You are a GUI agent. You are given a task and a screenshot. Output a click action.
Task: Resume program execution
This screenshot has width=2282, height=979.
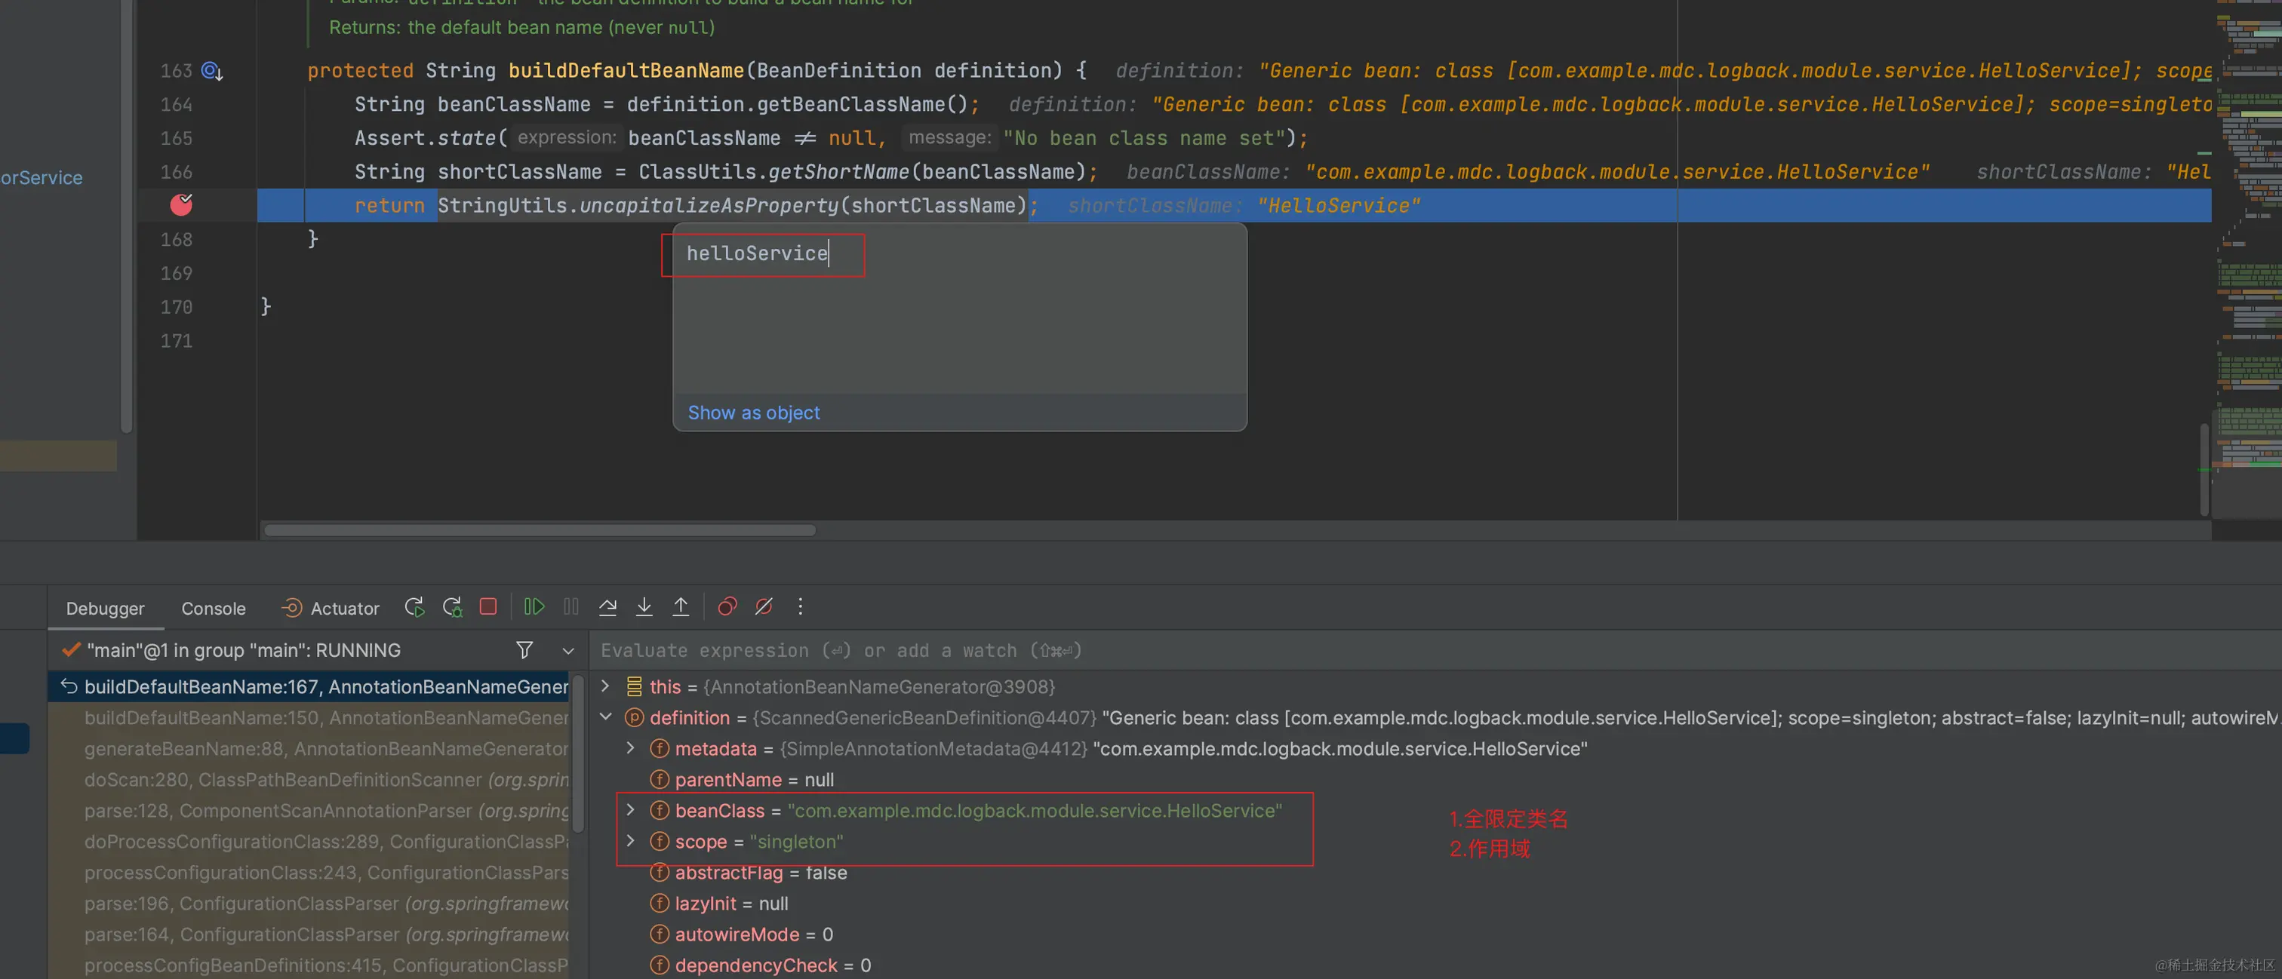[534, 607]
